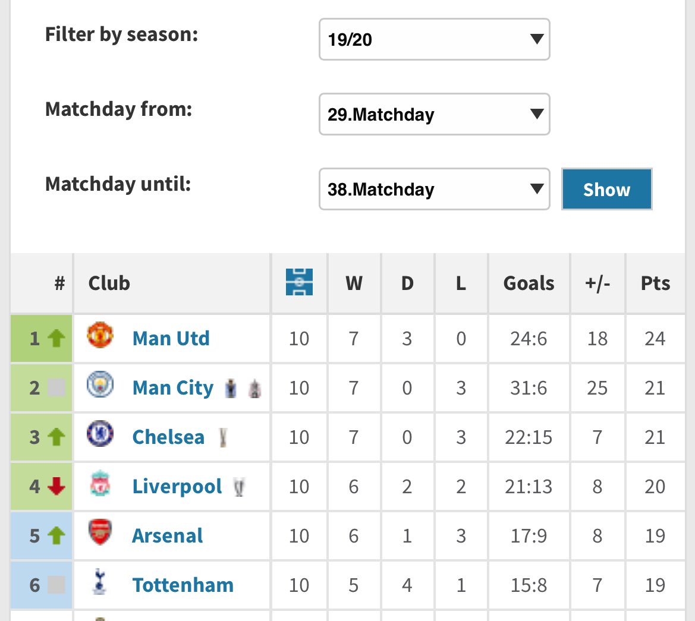
Task: Click the Goals column header
Action: (x=529, y=283)
